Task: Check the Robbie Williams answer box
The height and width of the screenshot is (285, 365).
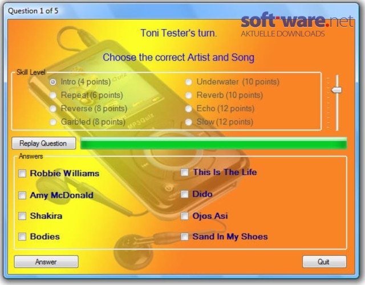Action: [x=22, y=173]
